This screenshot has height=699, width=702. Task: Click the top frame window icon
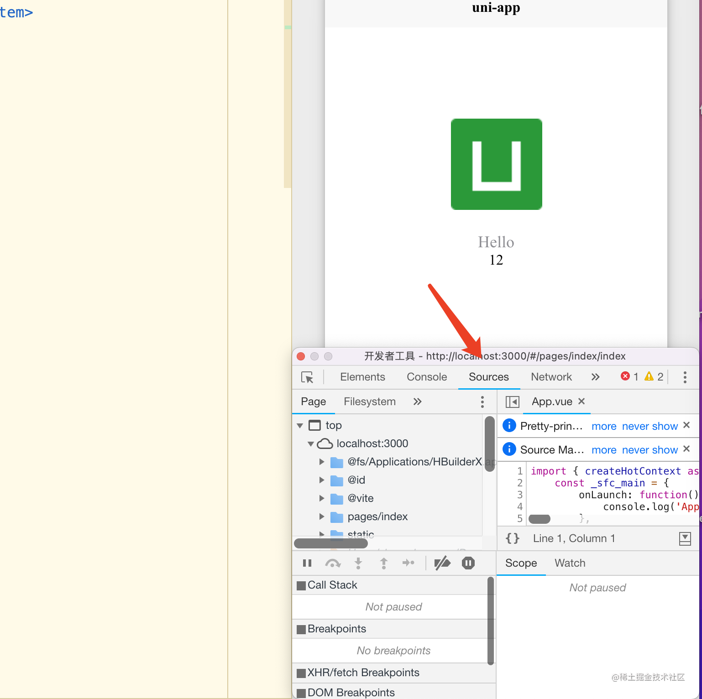314,425
